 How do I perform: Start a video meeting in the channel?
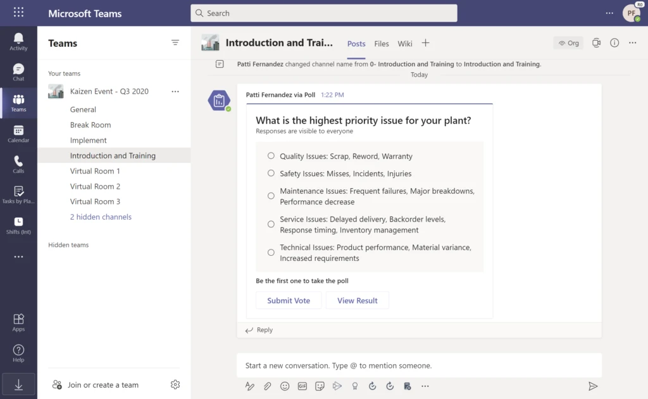coord(595,42)
